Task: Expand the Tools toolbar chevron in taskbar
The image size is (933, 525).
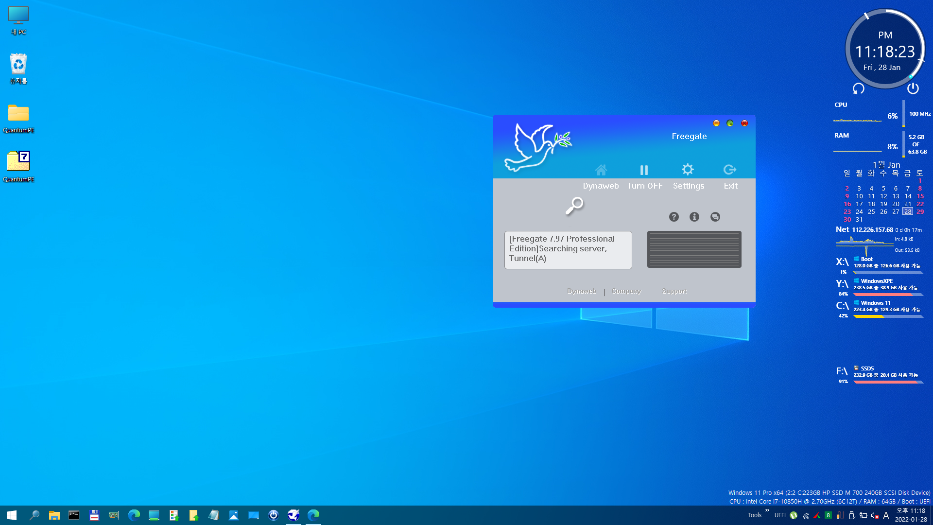Action: tap(767, 510)
